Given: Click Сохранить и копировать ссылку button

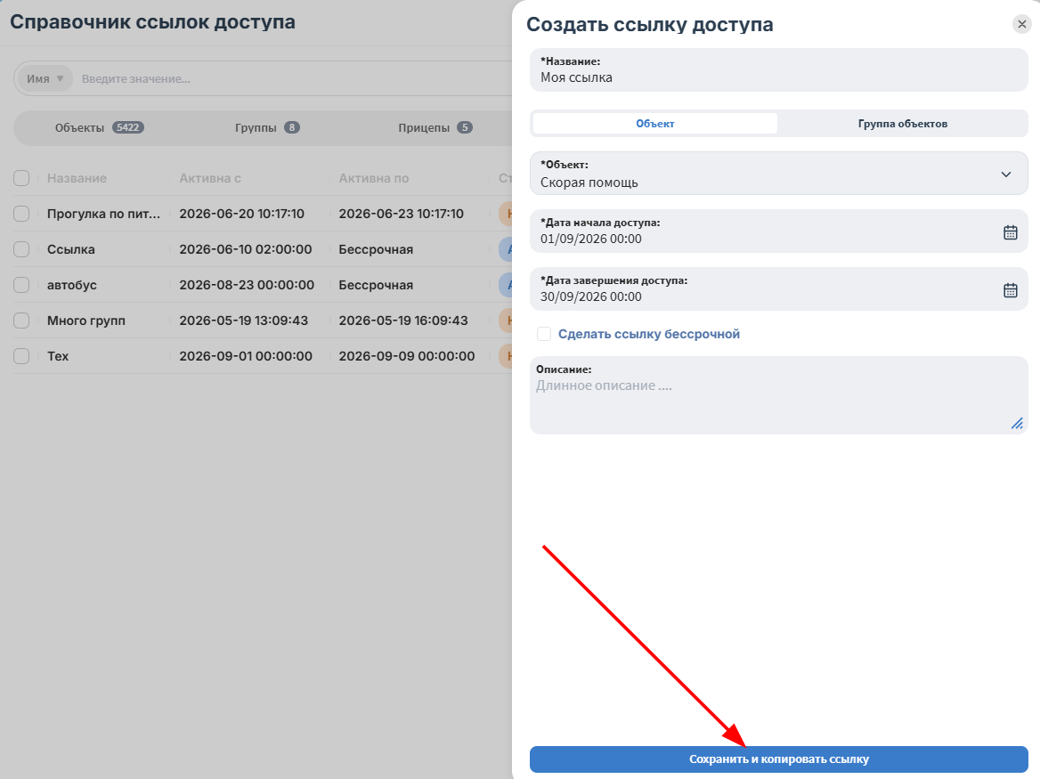Looking at the screenshot, I should [779, 759].
